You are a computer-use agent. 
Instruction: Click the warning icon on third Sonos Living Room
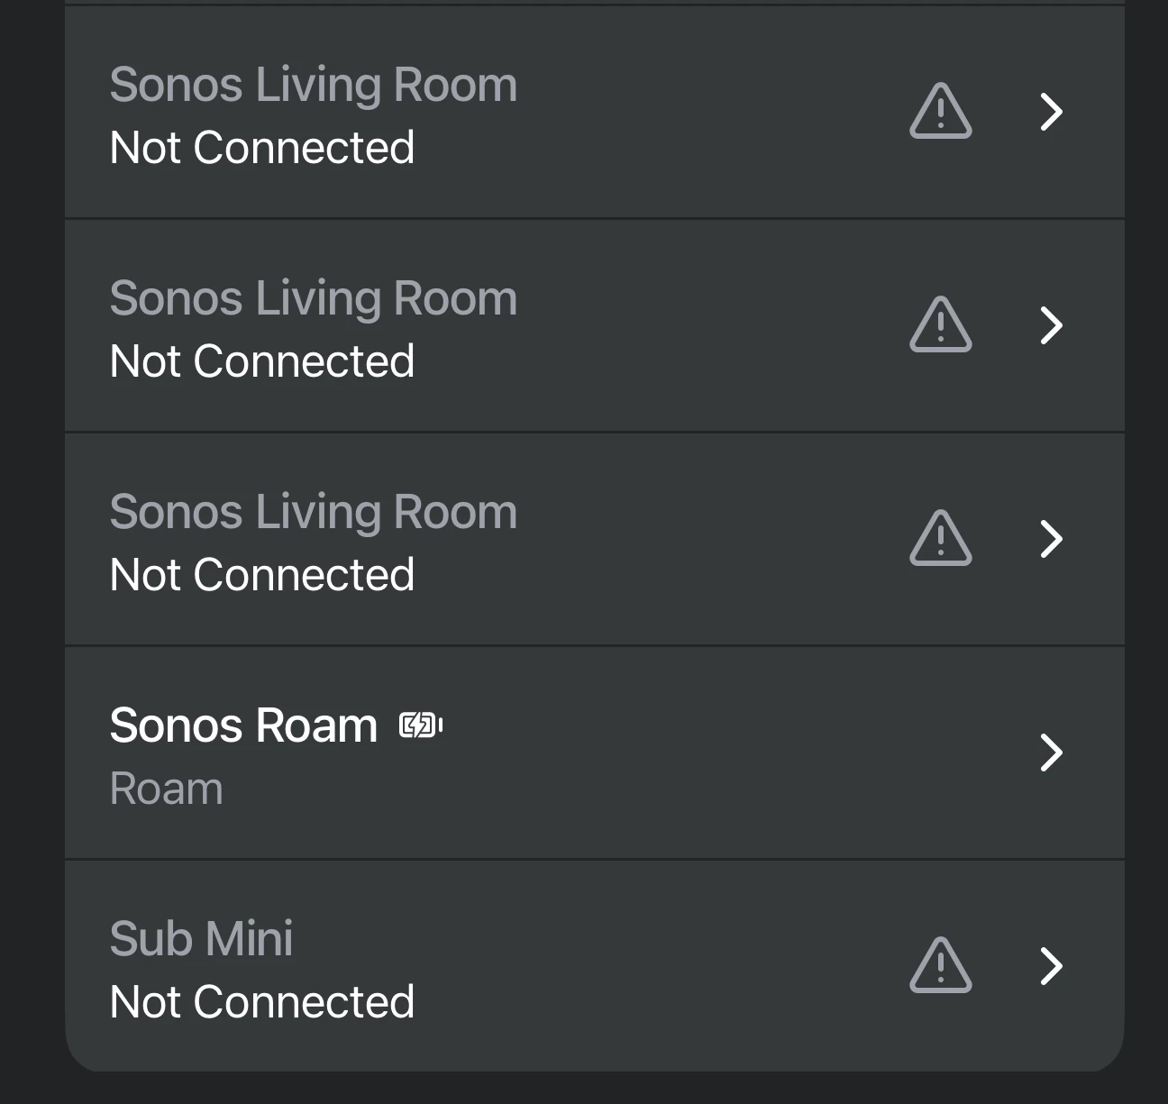pos(941,538)
